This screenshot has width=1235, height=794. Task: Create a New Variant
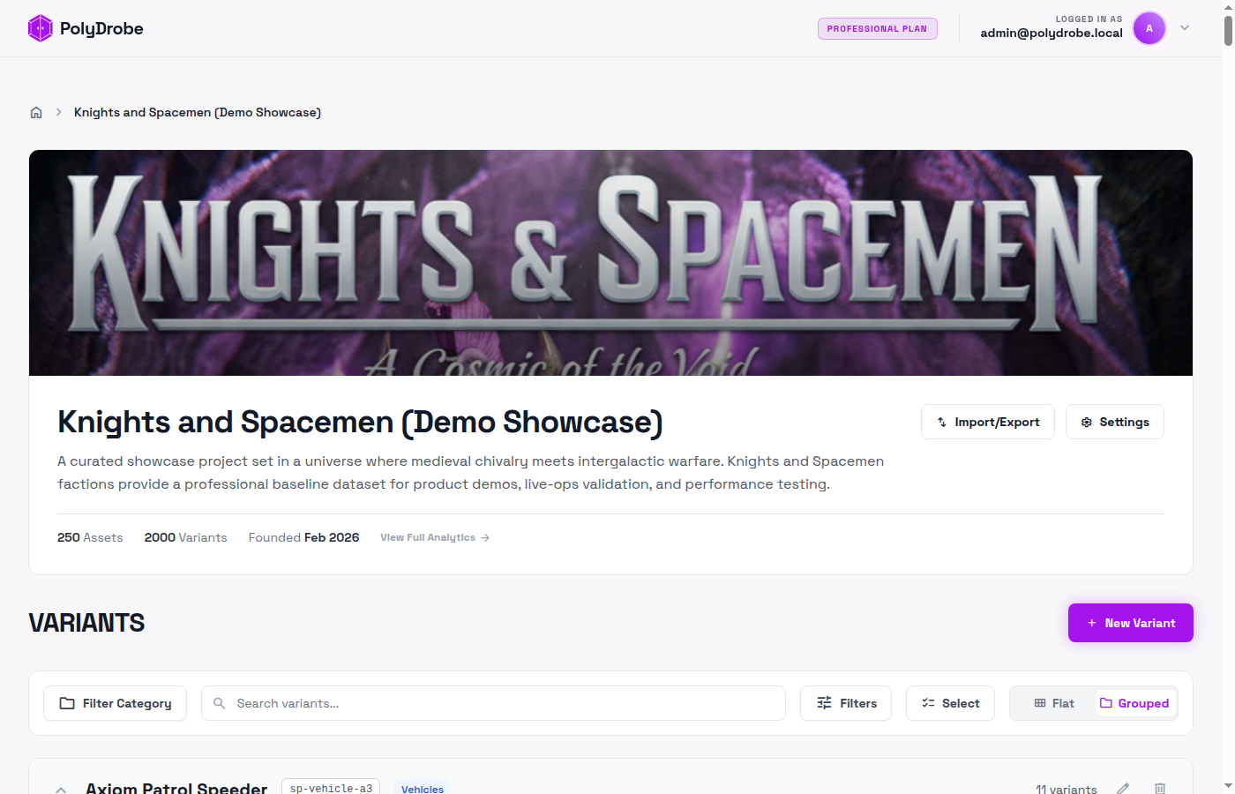point(1130,623)
